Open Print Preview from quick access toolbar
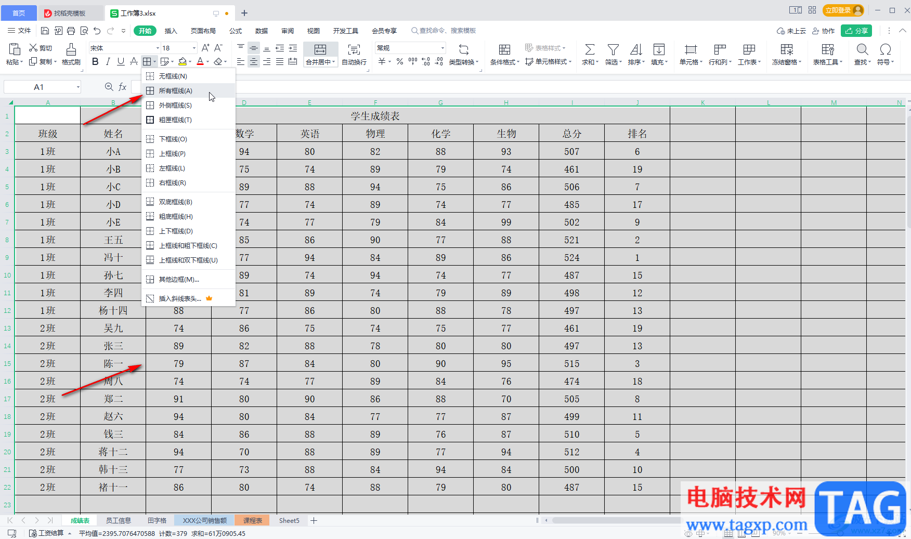 pos(84,31)
